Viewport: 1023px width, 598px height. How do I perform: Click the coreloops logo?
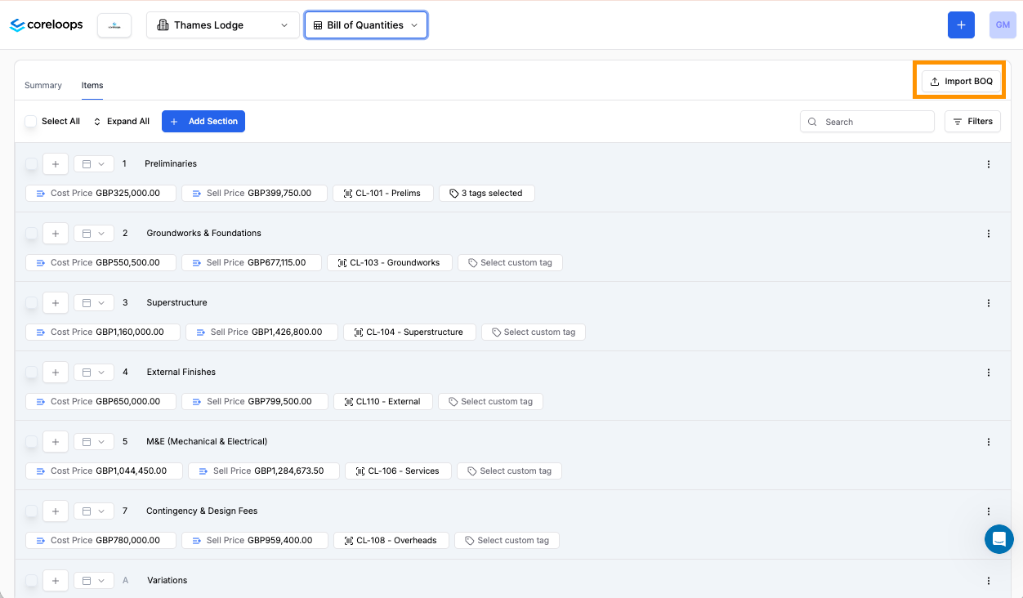[x=47, y=25]
